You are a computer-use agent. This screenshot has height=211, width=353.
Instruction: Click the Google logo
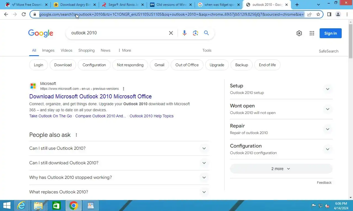coord(41,33)
